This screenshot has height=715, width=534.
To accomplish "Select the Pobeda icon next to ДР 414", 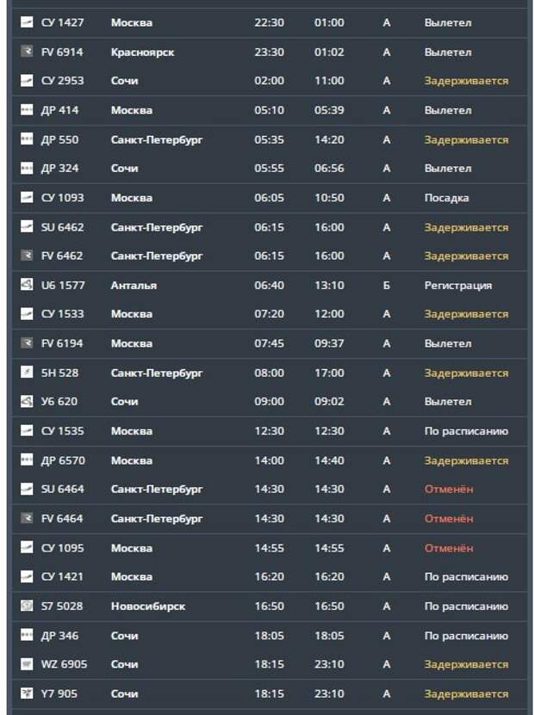I will coord(27,109).
